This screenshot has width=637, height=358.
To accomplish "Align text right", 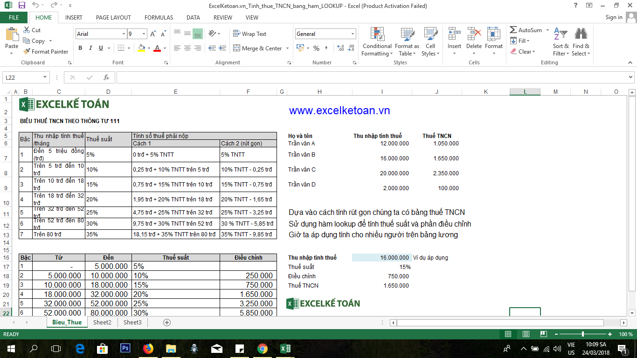I will (197, 48).
